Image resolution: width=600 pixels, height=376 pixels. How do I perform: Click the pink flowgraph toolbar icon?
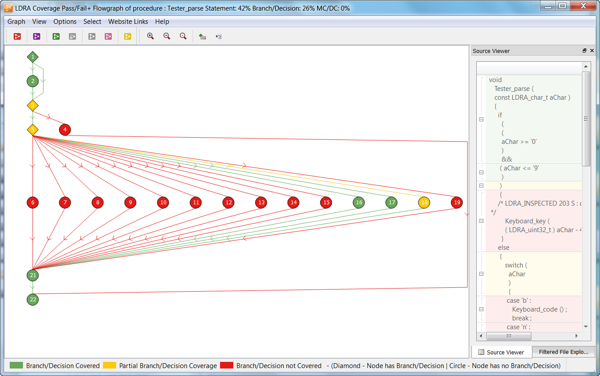108,37
